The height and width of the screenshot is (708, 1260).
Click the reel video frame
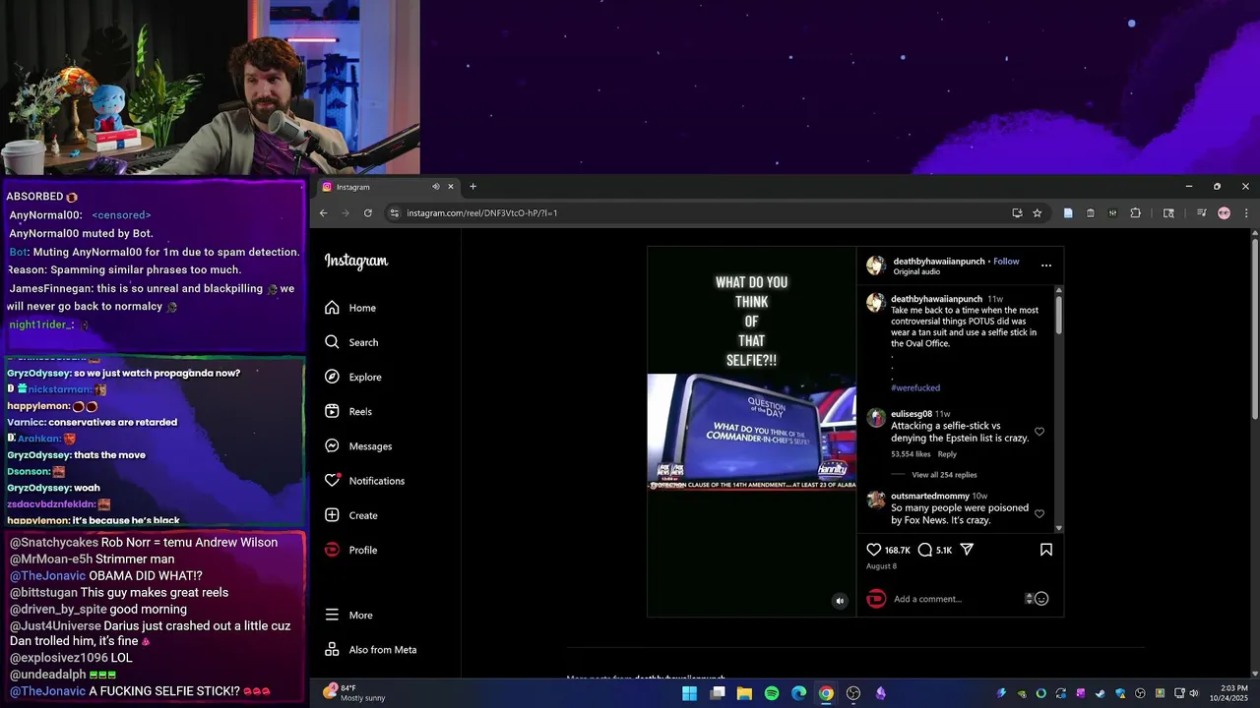[751, 431]
